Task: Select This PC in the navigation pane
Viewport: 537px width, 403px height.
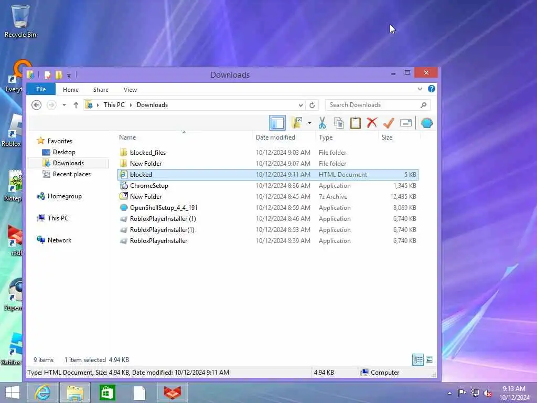Action: [58, 218]
